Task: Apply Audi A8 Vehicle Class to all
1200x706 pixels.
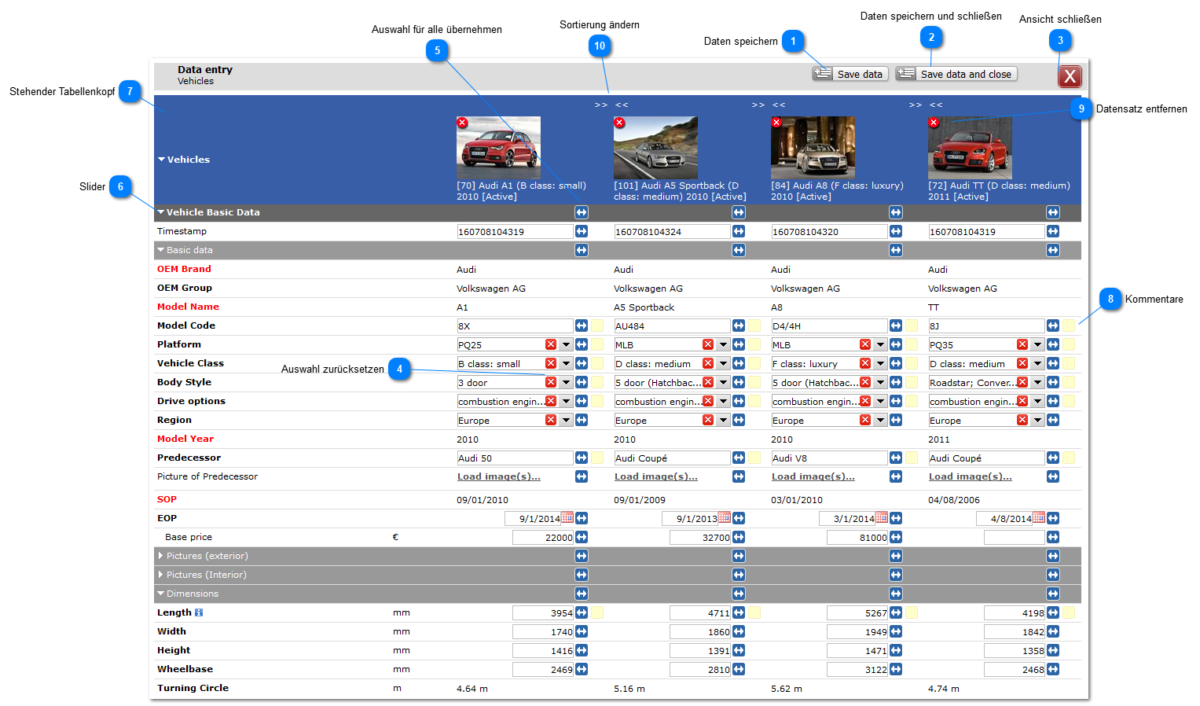Action: [896, 363]
